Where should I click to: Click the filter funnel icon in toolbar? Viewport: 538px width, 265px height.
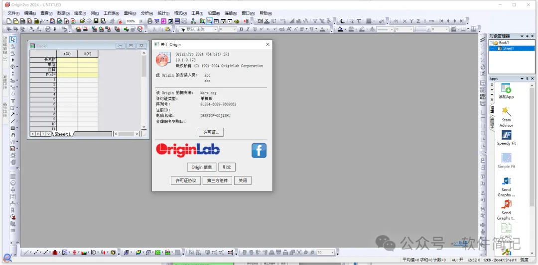pyautogui.click(x=315, y=21)
